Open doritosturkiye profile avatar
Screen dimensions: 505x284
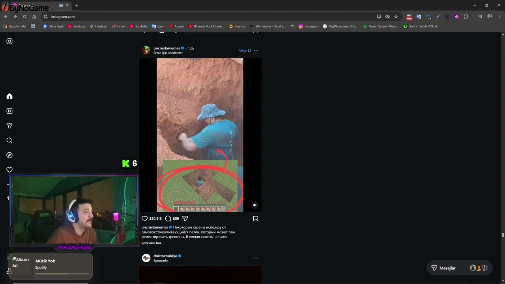146,258
